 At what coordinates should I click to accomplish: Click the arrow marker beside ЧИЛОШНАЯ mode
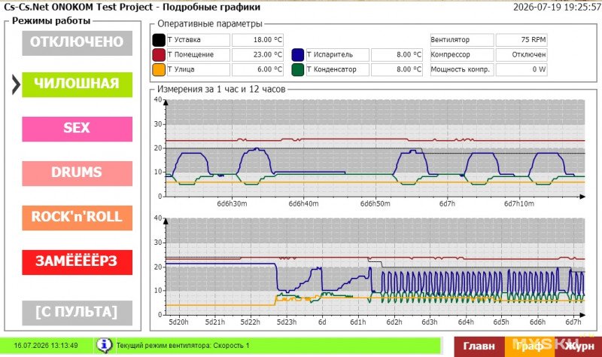(x=16, y=84)
